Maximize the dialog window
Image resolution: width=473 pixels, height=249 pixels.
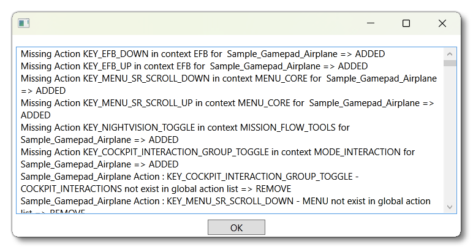pos(406,23)
